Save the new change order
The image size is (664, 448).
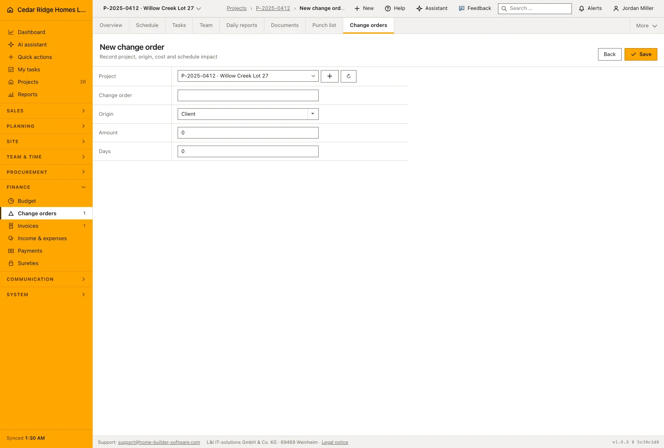click(x=641, y=54)
